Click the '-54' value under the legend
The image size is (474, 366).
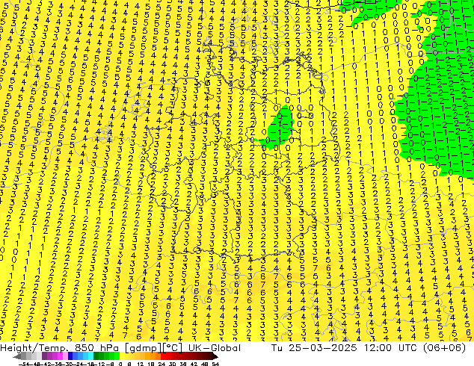point(24,364)
